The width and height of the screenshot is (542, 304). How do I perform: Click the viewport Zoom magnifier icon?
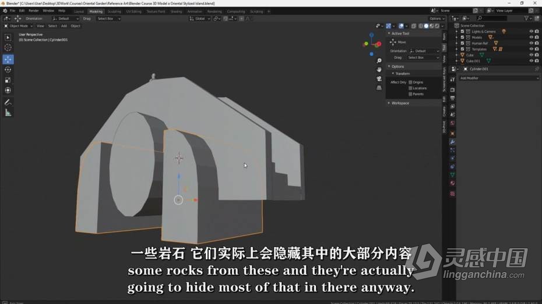tap(379, 60)
